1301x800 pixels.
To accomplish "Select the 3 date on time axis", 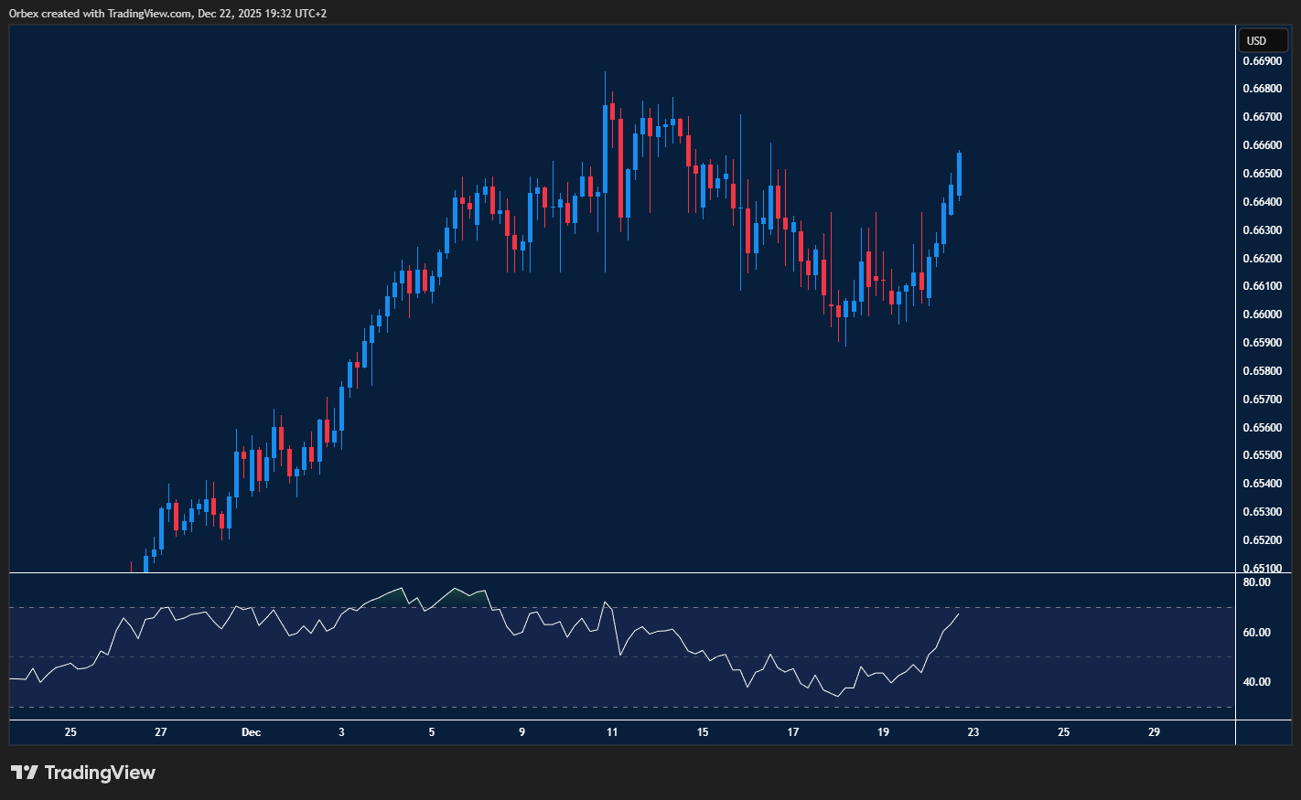I will click(341, 732).
